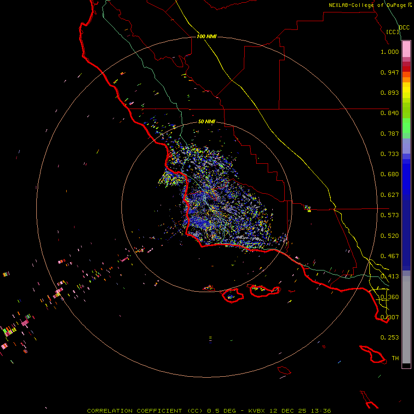The height and width of the screenshot is (414, 414).
Task: Select the 0.467 scale value
Action: [390, 256]
